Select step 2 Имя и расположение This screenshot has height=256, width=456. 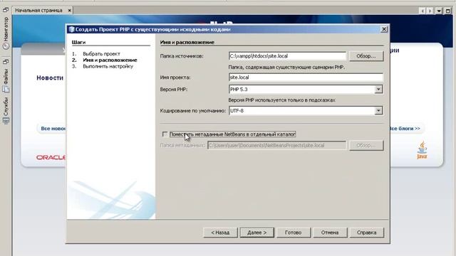tap(110, 60)
